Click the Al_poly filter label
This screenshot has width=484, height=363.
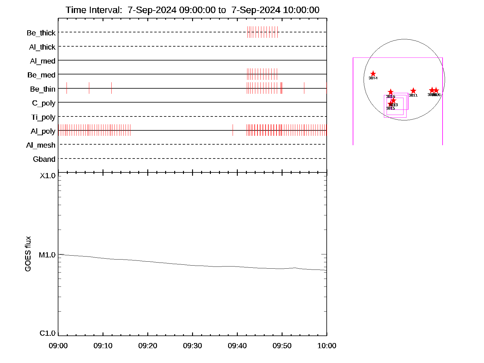pos(43,131)
